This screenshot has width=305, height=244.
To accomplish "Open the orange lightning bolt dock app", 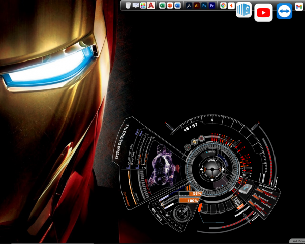I will pyautogui.click(x=231, y=6).
